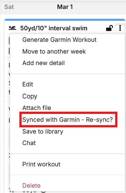
Task: Select the red Delete option
Action: coord(31,186)
